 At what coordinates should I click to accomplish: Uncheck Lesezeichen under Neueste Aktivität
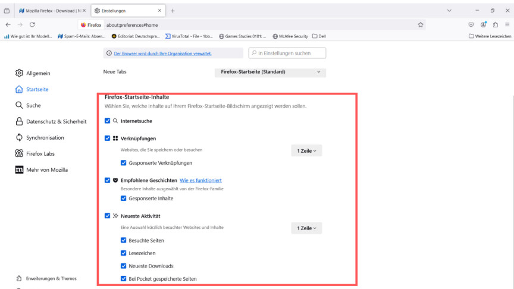click(x=123, y=253)
